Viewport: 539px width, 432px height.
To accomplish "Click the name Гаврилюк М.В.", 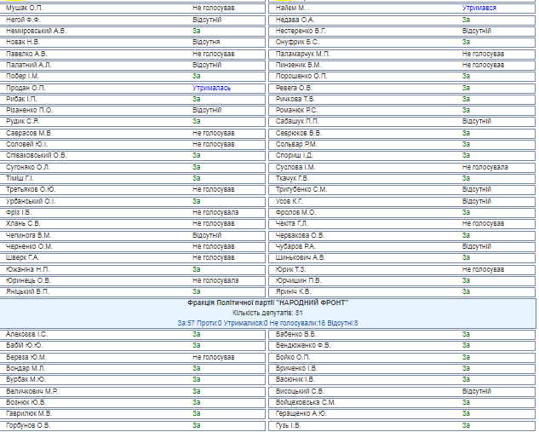I will [28, 413].
